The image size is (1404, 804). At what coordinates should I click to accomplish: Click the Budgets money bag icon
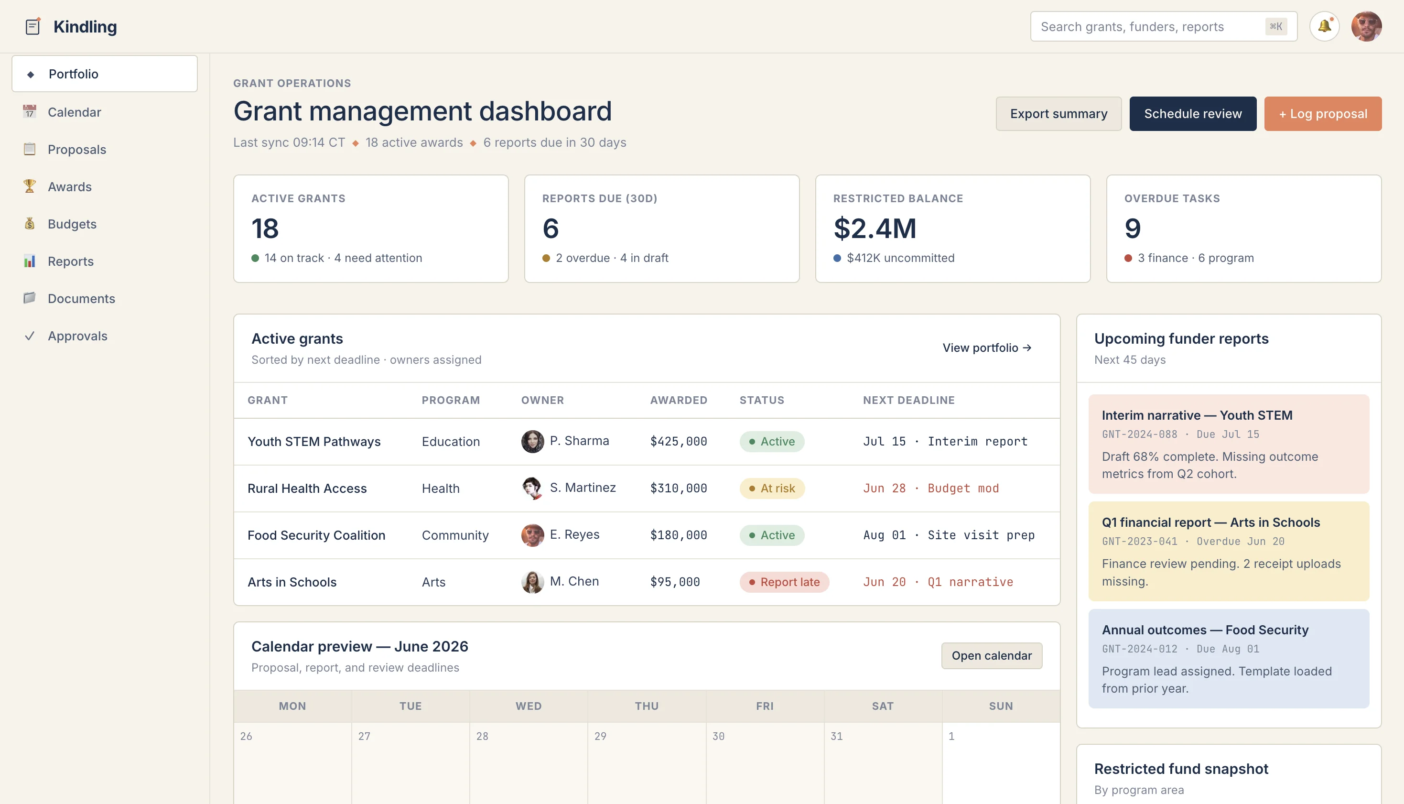coord(30,224)
